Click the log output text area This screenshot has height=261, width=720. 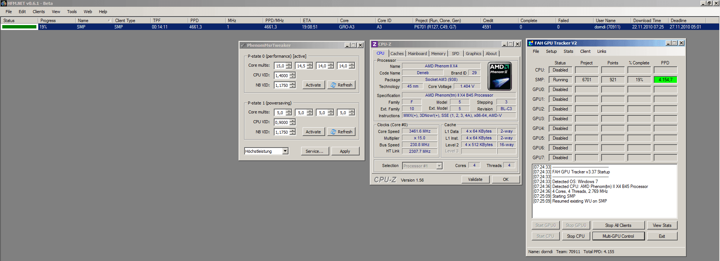coord(604,191)
